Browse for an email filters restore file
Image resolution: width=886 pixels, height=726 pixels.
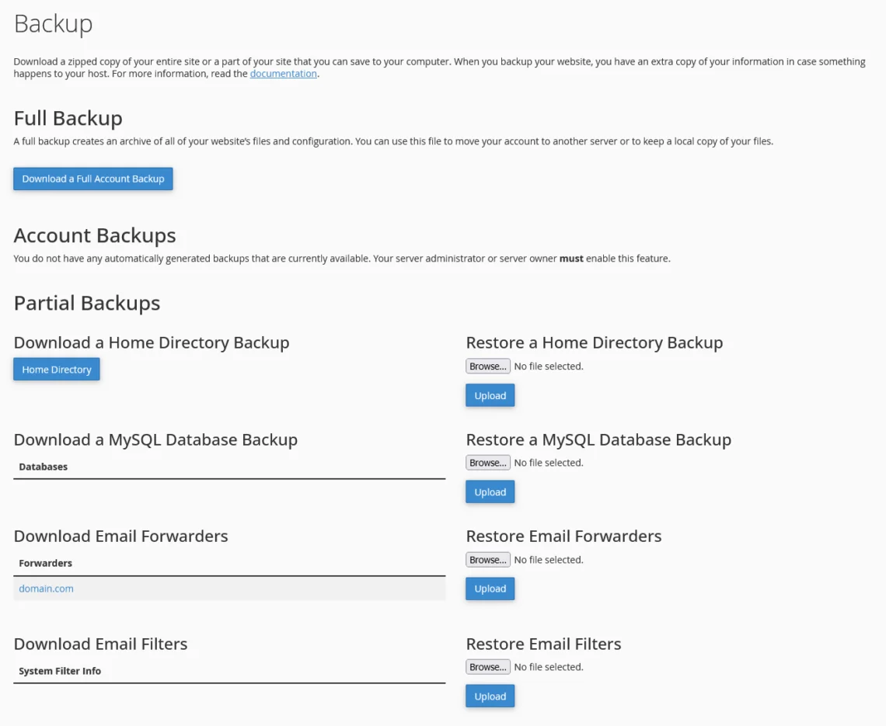[487, 666]
